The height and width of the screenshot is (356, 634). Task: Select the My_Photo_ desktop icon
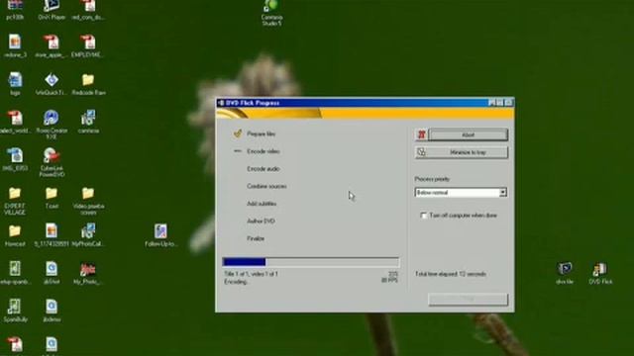pos(88,273)
